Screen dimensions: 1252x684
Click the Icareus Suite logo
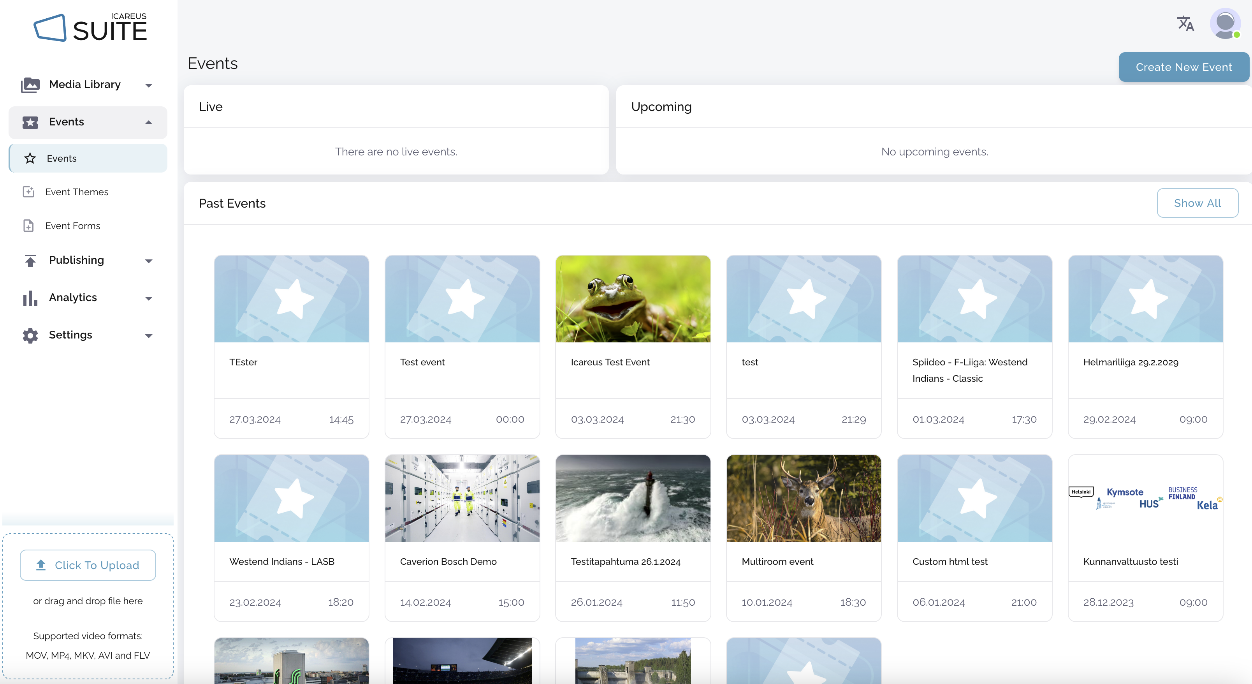[90, 28]
